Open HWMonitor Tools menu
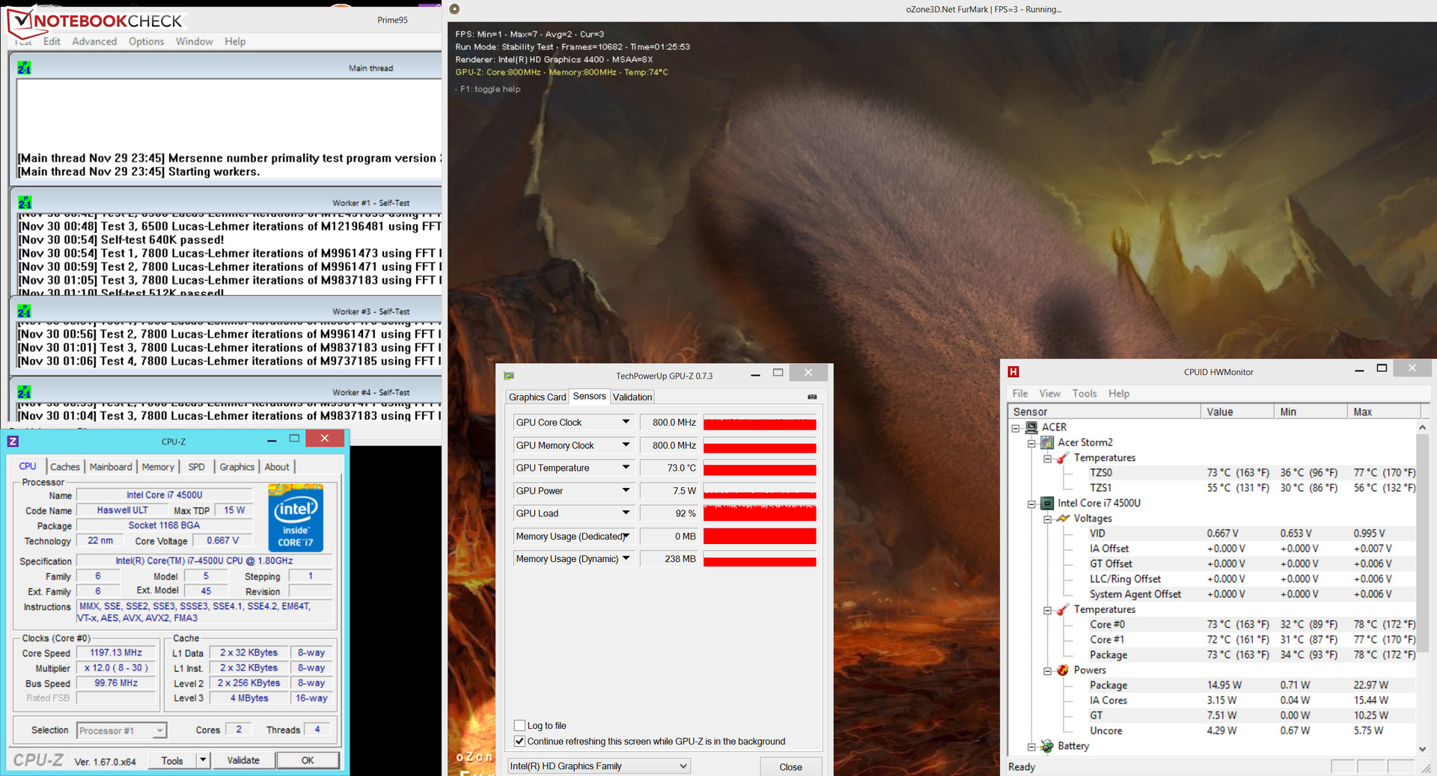 point(1084,394)
